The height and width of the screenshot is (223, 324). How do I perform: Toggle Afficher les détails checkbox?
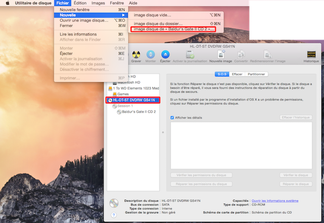(x=172, y=118)
